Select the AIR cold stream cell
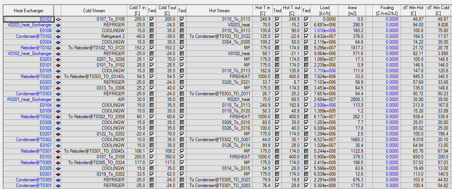This screenshot has width=452, height=189. [x=94, y=99]
